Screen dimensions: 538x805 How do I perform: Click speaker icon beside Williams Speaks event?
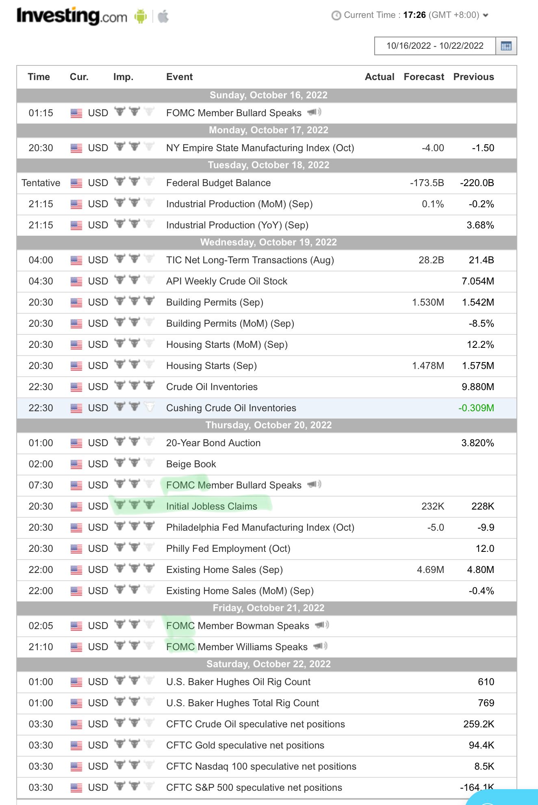coord(320,646)
